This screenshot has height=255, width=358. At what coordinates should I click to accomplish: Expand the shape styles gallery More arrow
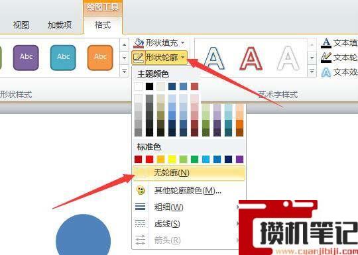(x=124, y=71)
